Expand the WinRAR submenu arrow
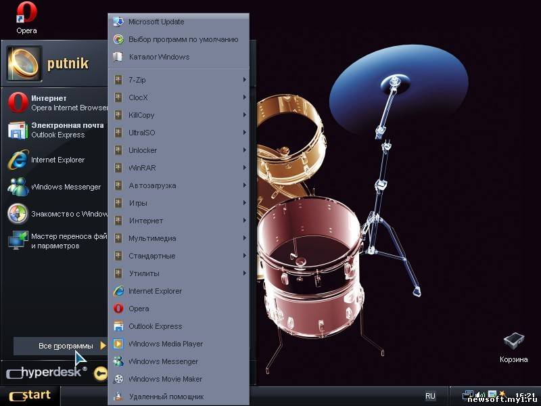 [x=244, y=167]
